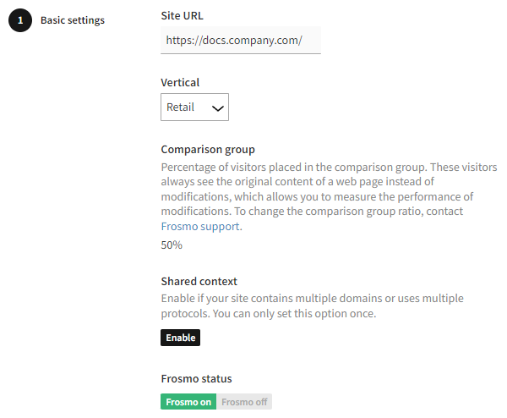The height and width of the screenshot is (418, 507).
Task: Click the chevron arrow beside Retail
Action: [217, 108]
